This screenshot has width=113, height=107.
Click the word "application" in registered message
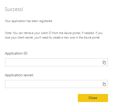(19, 21)
